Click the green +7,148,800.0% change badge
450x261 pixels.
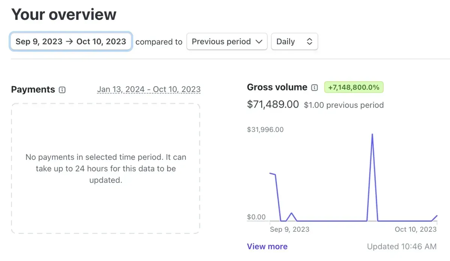coord(354,88)
